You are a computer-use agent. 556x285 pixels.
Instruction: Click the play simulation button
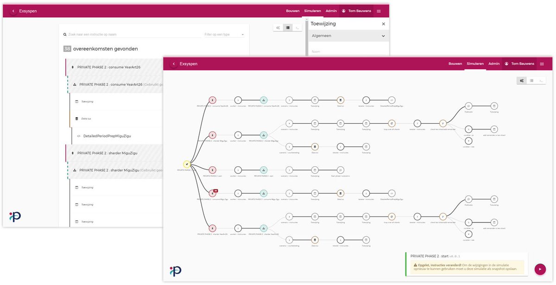pyautogui.click(x=540, y=269)
